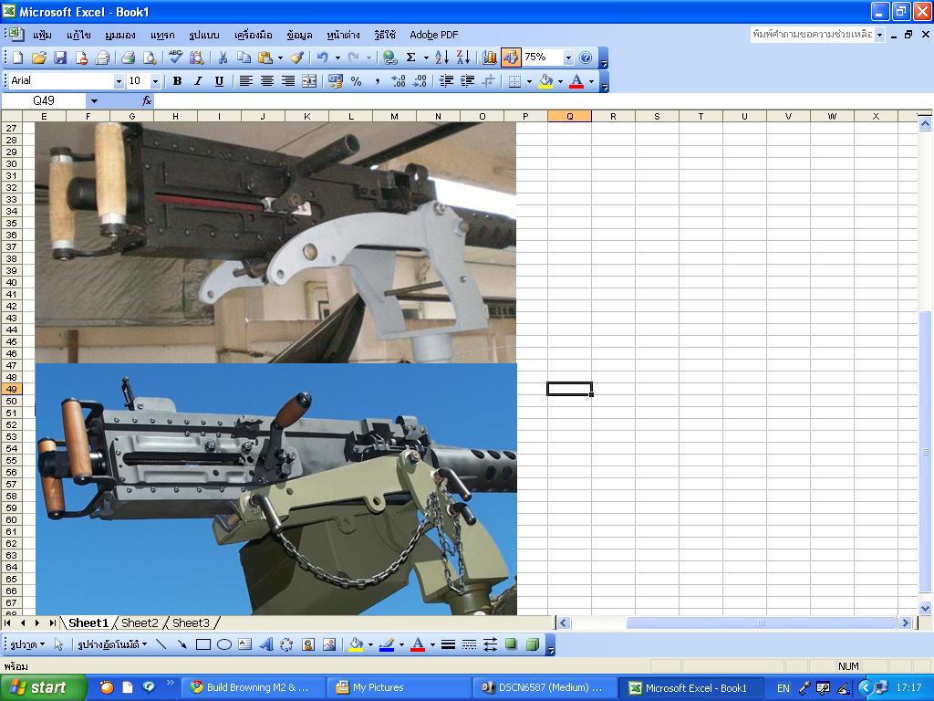The width and height of the screenshot is (934, 701).
Task: Click Merge and Center icon
Action: point(309,81)
